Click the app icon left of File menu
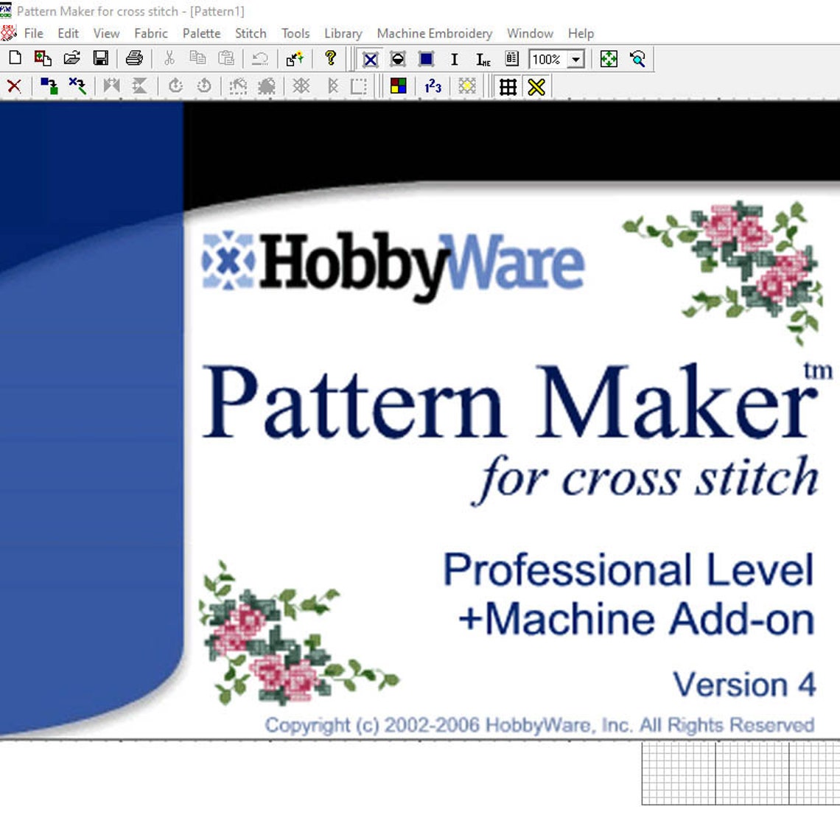The image size is (840, 840). tap(8, 33)
